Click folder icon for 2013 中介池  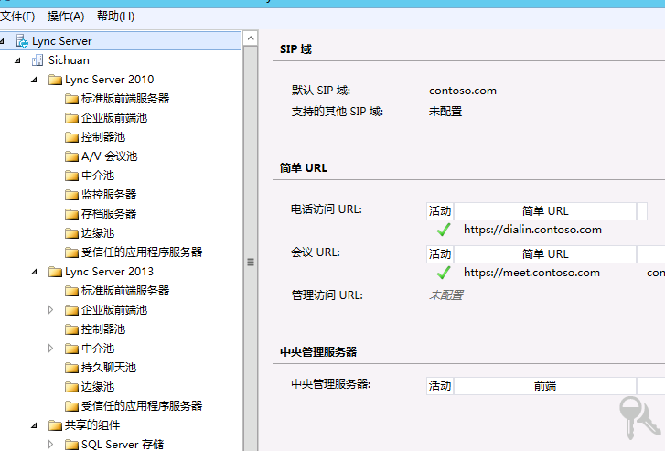pos(71,349)
